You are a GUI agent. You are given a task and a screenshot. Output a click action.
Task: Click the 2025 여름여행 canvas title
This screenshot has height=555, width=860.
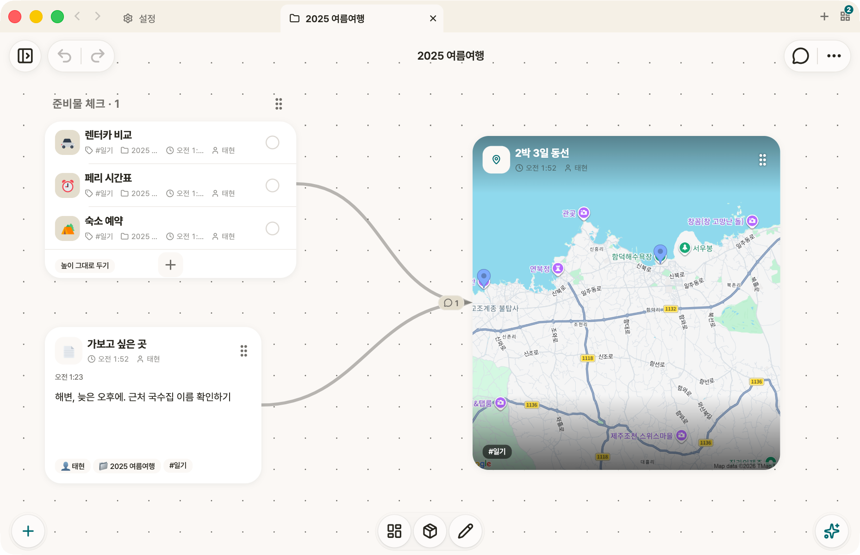tap(450, 56)
